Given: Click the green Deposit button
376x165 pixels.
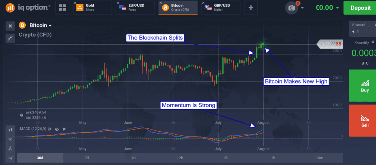Looking at the screenshot, I should pyautogui.click(x=361, y=8).
